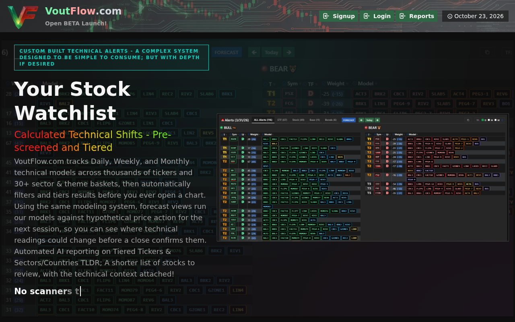This screenshot has width=515, height=322.
Task: Click the "Custom built technical alerts" banner
Action: point(111,58)
